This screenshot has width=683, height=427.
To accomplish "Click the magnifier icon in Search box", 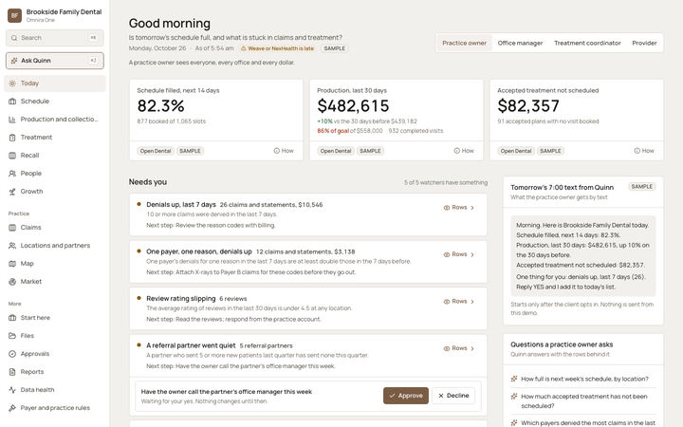I will (14, 38).
